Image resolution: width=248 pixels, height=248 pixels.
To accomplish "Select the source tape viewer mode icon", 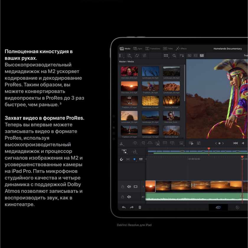I will (x=195, y=56).
